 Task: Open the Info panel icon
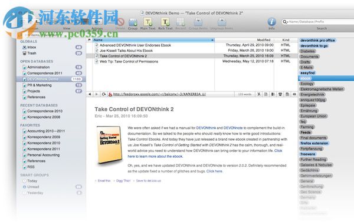(271, 22)
